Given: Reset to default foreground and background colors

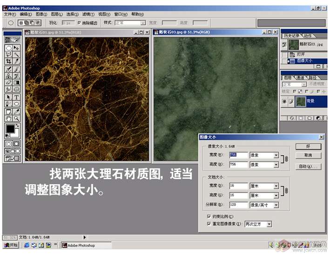Looking at the screenshot, I should (x=7, y=136).
